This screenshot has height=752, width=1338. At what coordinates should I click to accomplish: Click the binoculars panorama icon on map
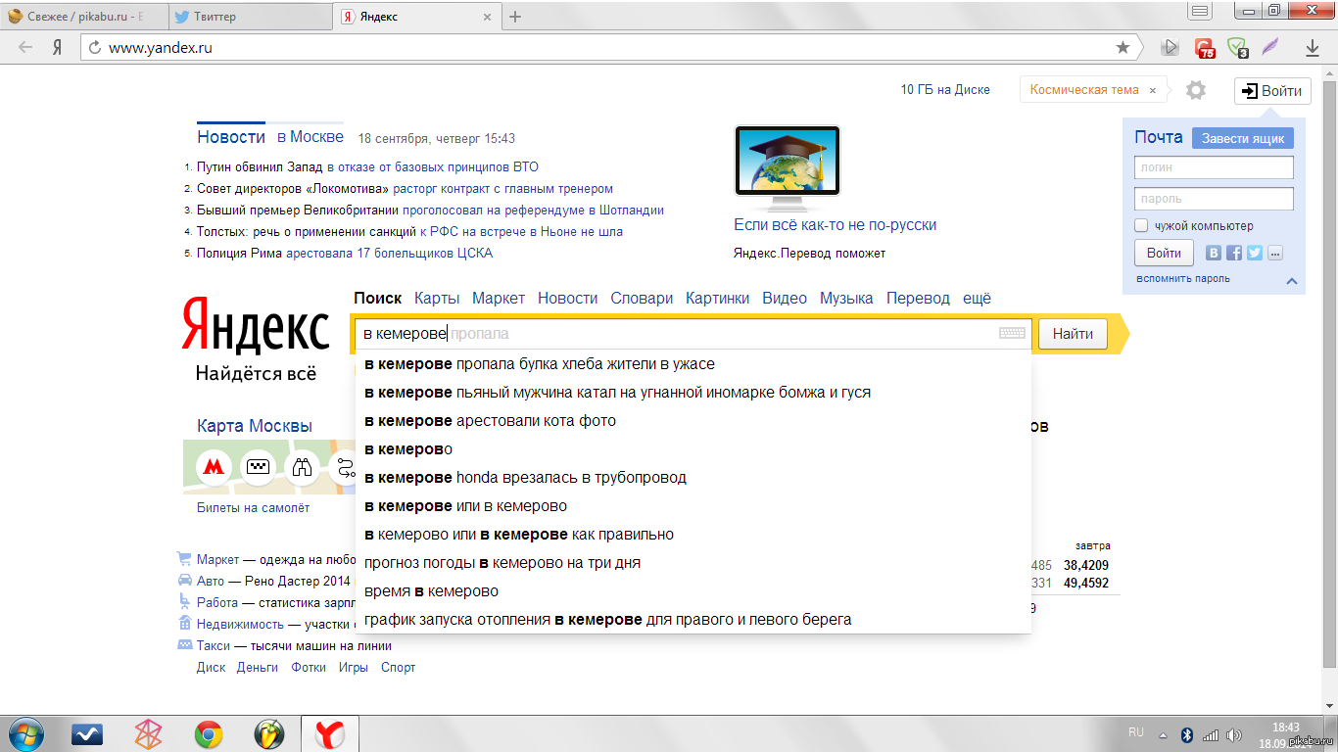pos(303,467)
